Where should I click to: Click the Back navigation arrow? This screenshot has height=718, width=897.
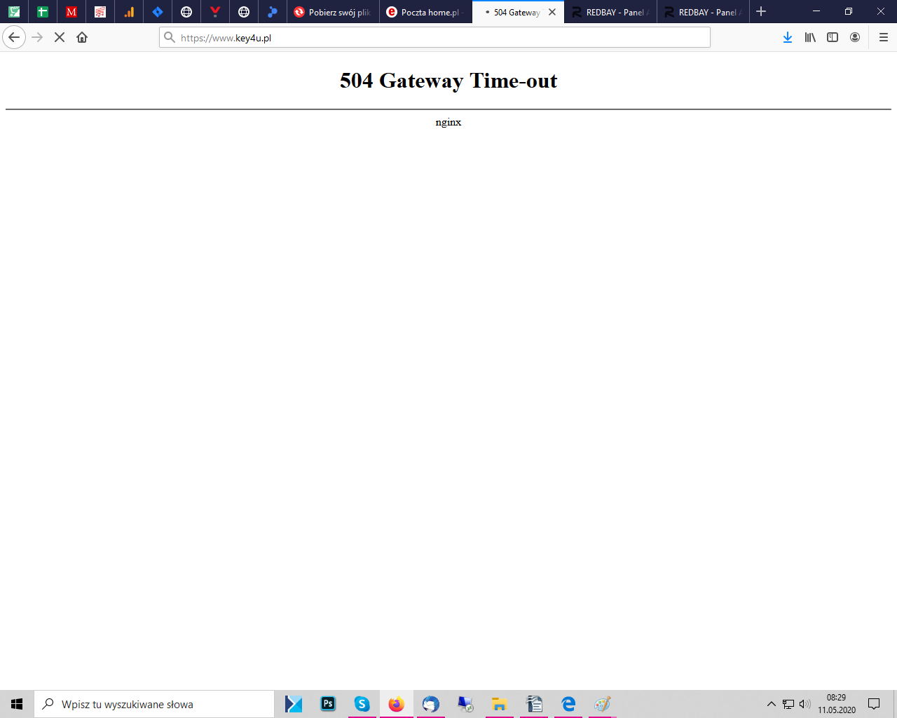click(x=14, y=37)
